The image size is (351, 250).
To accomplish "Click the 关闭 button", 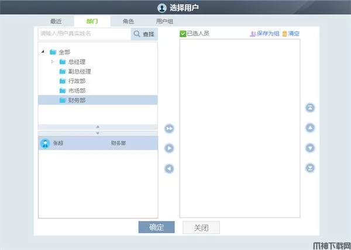I will 201,227.
